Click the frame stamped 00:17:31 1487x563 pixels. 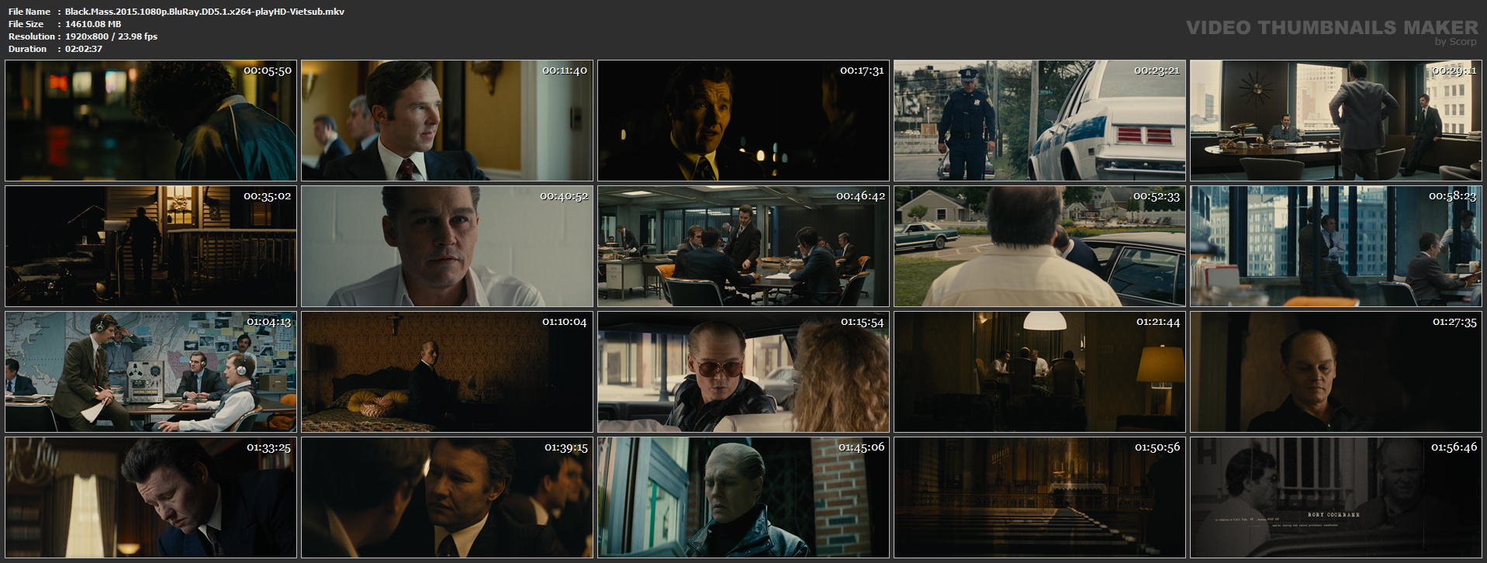coord(743,120)
